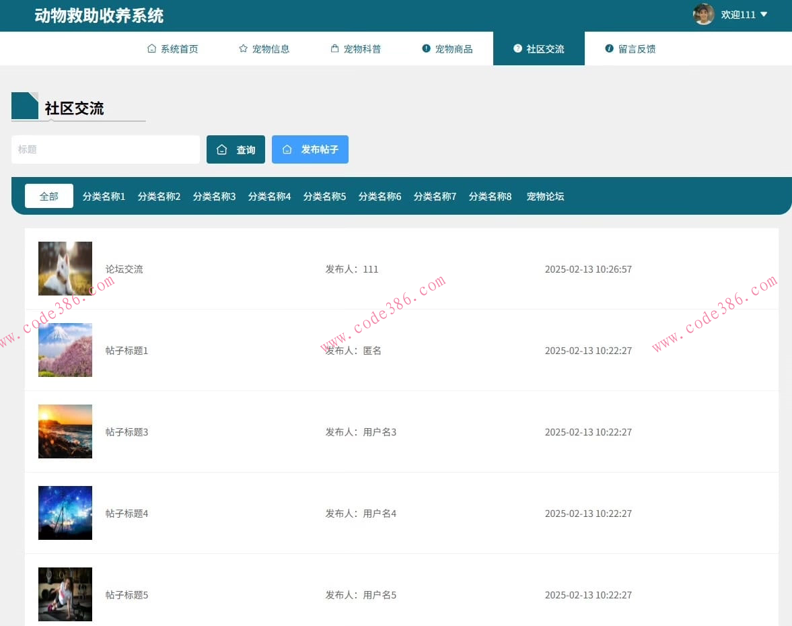Click the user avatar in the top bar
Image resolution: width=792 pixels, height=626 pixels.
coord(703,14)
